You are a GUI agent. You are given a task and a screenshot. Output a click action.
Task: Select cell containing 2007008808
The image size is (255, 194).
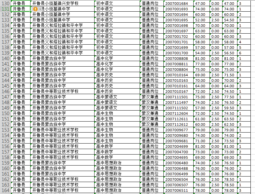click(x=178, y=59)
